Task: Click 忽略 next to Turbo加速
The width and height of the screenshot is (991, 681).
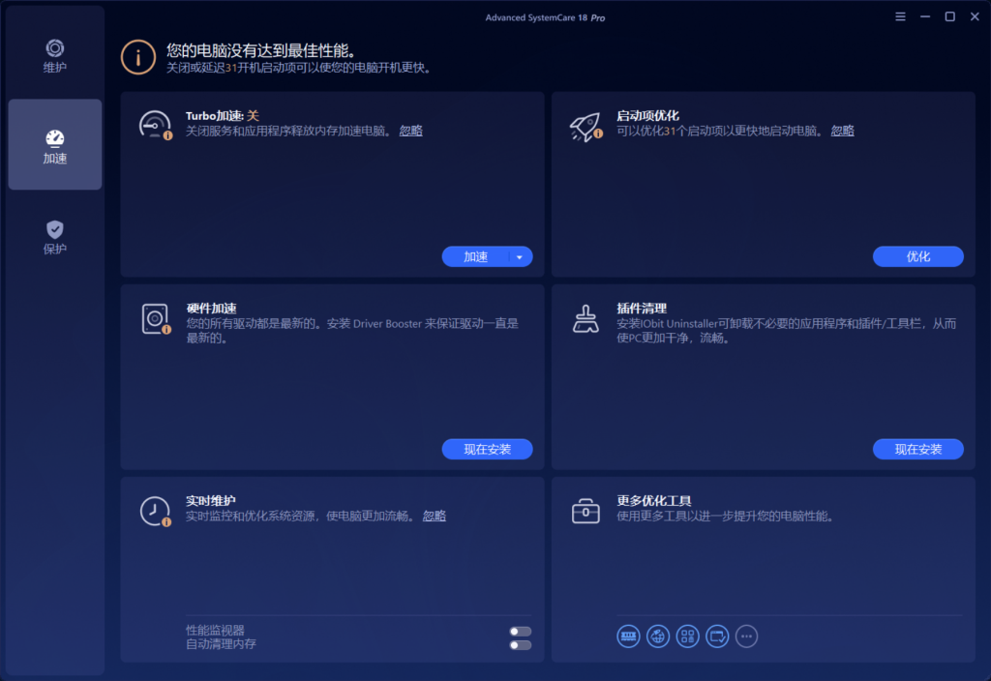Action: [x=410, y=130]
